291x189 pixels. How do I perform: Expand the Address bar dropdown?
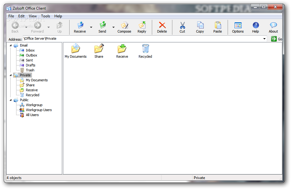point(264,39)
